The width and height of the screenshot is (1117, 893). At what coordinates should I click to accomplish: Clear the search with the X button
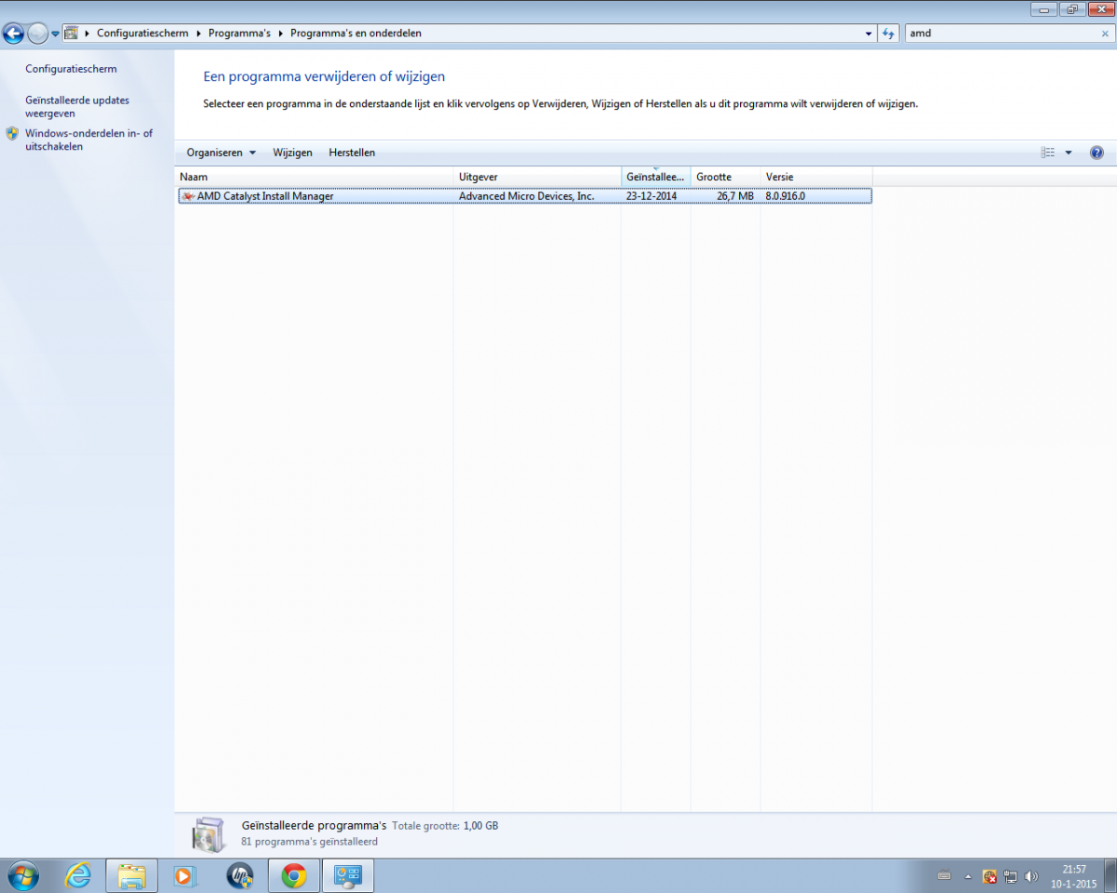[x=1105, y=33]
